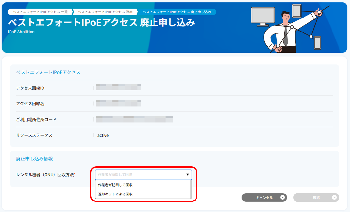The image size is (350, 212).
Task: Click the blurred アクセス回線ID value
Action: click(119, 87)
